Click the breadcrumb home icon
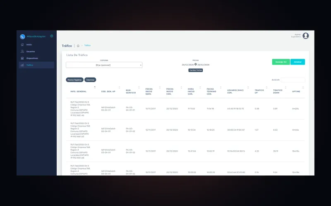The image size is (331, 206). (x=78, y=46)
